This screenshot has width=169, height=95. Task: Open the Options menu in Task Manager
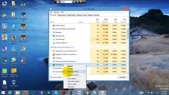[57, 12]
